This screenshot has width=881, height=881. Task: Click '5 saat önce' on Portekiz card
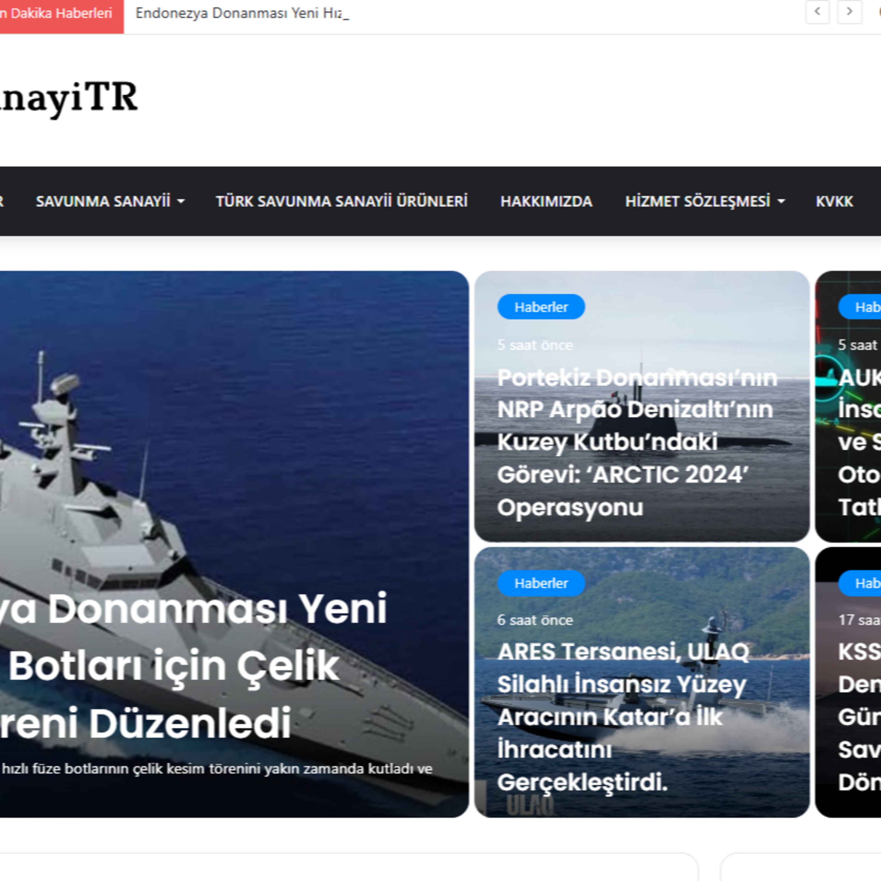[535, 345]
